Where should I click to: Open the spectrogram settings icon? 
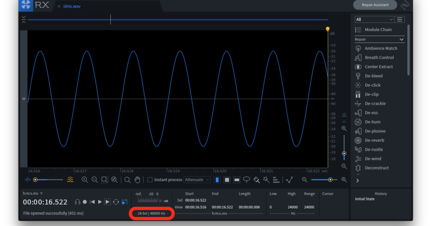71,179
